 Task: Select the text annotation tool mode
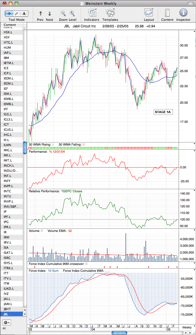[24, 13]
